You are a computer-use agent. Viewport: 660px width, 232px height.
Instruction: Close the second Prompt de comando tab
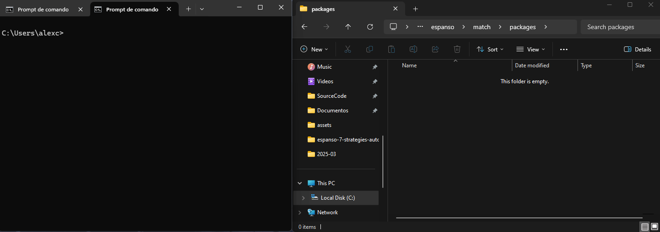(x=169, y=9)
